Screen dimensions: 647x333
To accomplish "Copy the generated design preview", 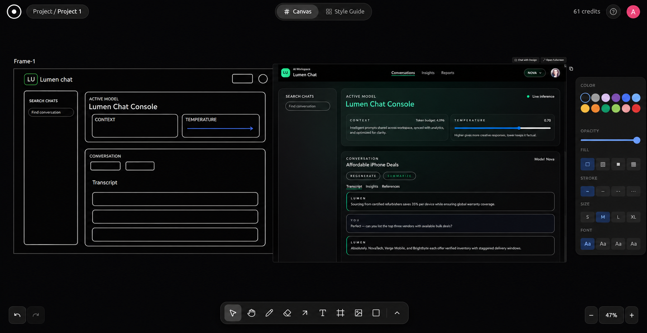I will pos(571,69).
